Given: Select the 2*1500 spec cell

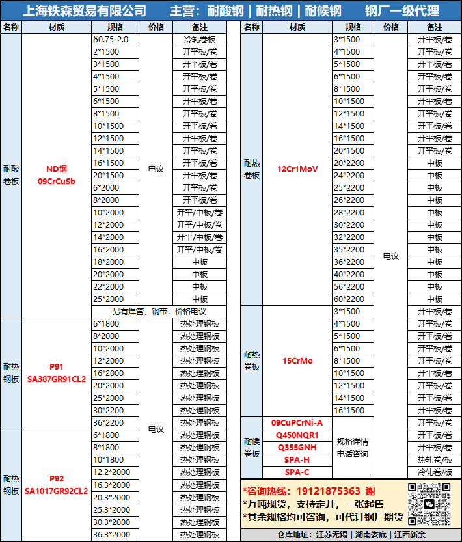Looking at the screenshot, I should [115, 52].
